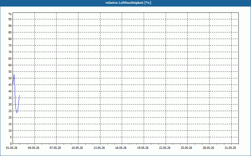
Task: Click the y-axis value 85
Action: tap(10, 32)
